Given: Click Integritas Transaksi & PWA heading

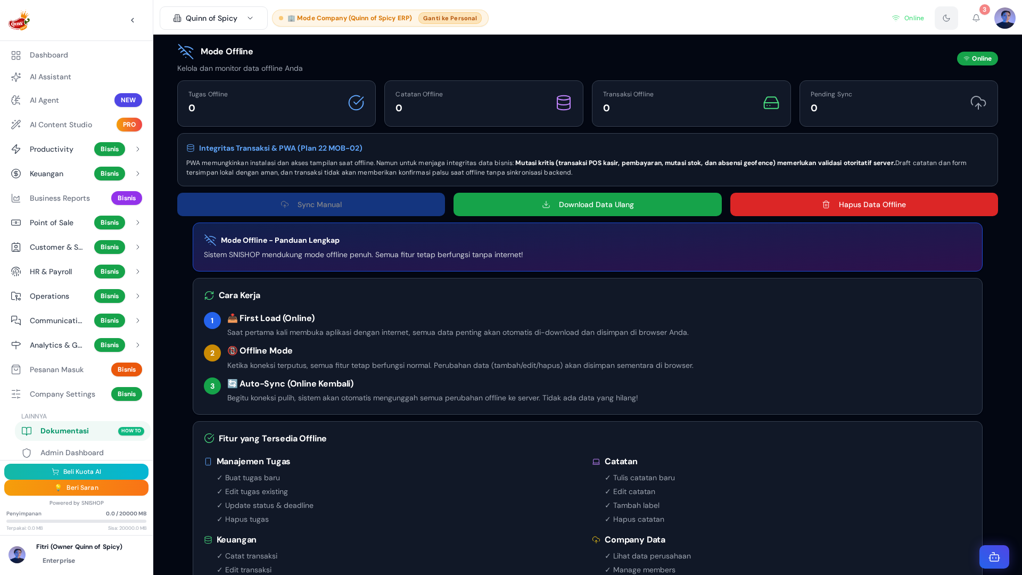Looking at the screenshot, I should click(x=281, y=148).
